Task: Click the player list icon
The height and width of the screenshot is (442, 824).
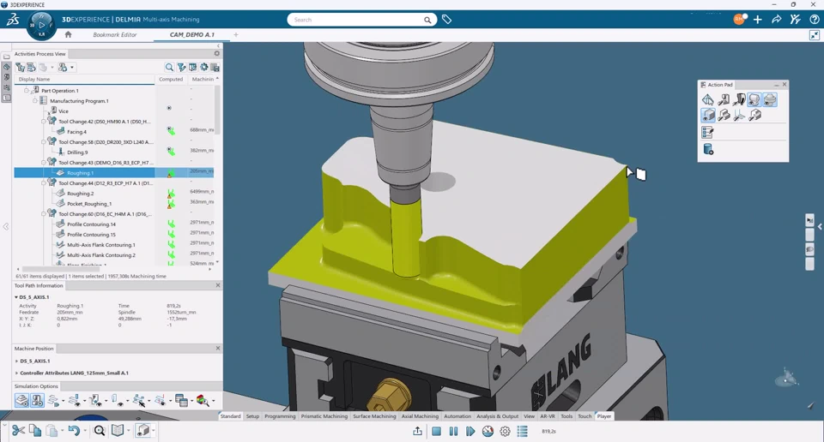Action: coord(523,431)
